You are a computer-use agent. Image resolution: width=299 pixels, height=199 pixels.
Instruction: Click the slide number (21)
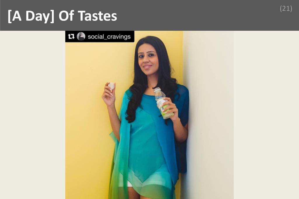(x=286, y=8)
